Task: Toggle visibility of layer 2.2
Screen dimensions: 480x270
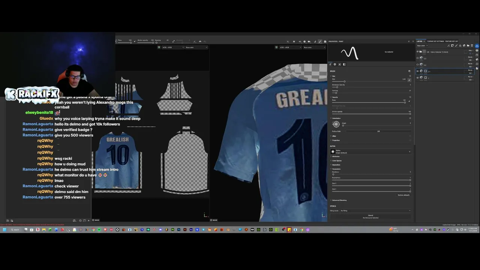Action: click(x=418, y=64)
